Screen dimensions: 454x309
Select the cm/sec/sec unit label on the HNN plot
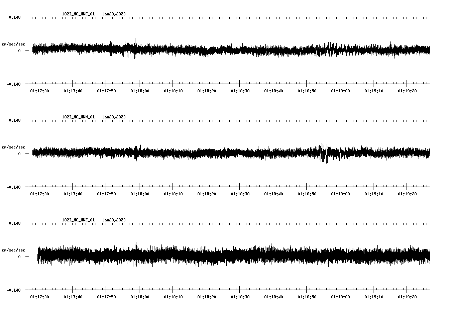[14, 147]
